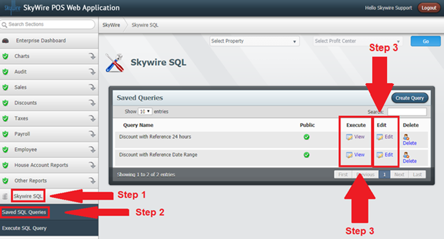Click the Skywire SQL tools icon
Screen dimensions: 444x239
click(x=114, y=62)
